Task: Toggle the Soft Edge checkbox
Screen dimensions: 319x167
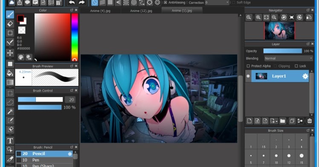Action: click(x=234, y=3)
